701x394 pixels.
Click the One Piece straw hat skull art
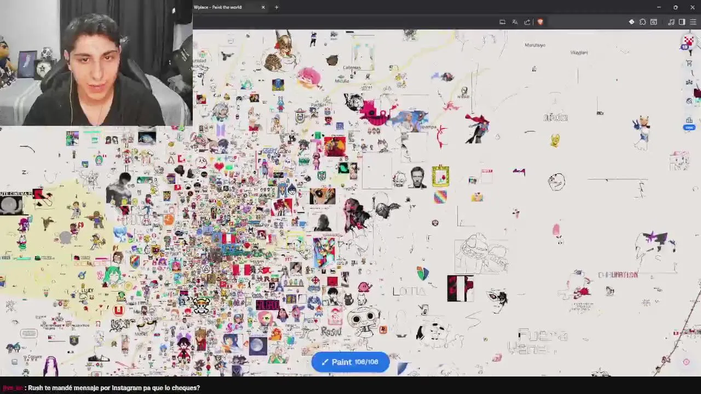[201, 305]
